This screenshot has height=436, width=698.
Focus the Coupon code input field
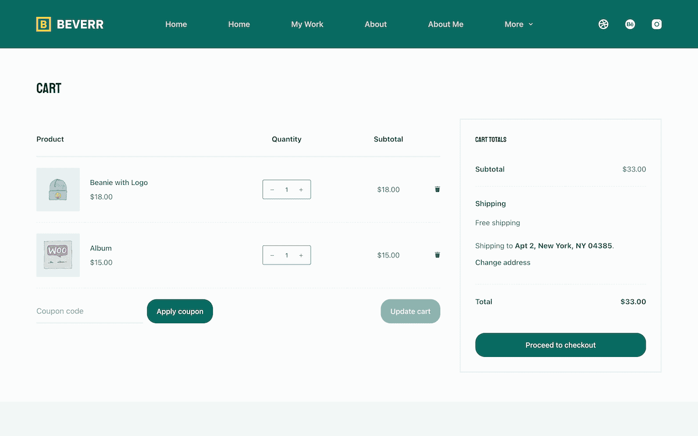point(89,311)
